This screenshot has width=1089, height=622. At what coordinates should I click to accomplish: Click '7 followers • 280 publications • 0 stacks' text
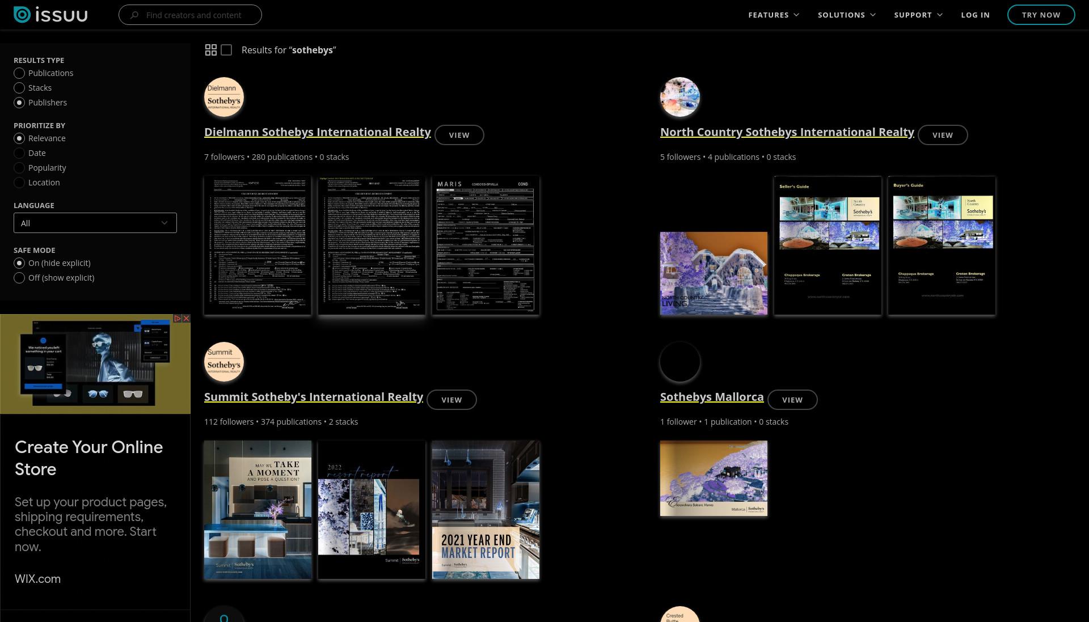point(276,157)
